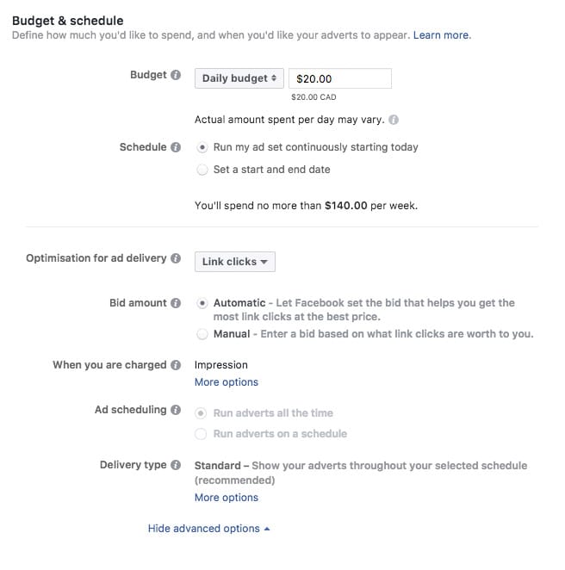
Task: Click the Bid amount info icon
Action: pos(177,303)
